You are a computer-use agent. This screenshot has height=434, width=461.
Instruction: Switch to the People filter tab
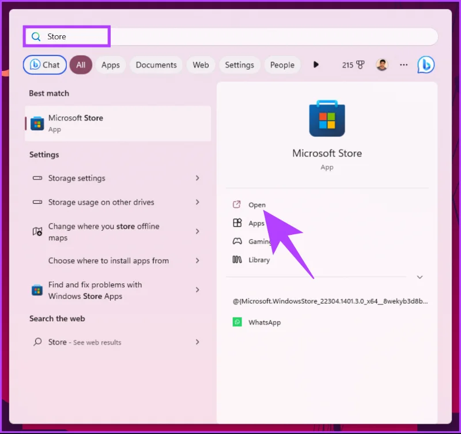(x=282, y=65)
